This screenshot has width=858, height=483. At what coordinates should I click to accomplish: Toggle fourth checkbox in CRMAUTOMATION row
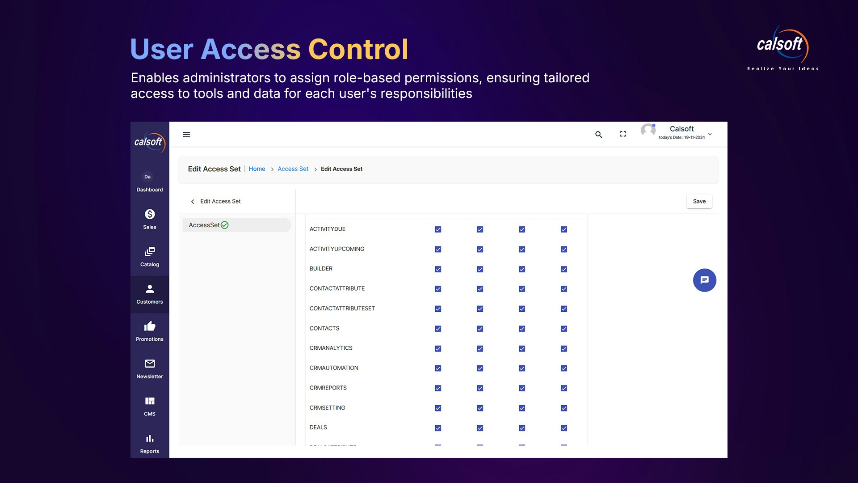coord(564,369)
